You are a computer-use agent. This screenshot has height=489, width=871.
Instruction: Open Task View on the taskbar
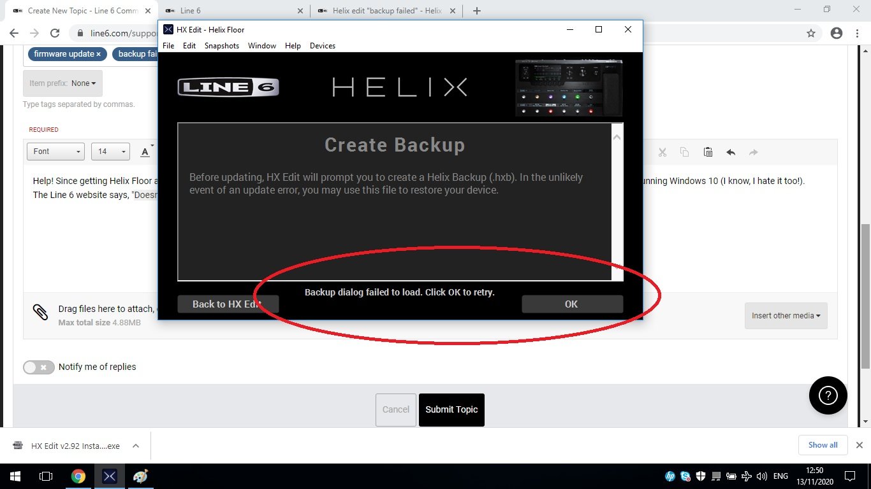point(45,476)
